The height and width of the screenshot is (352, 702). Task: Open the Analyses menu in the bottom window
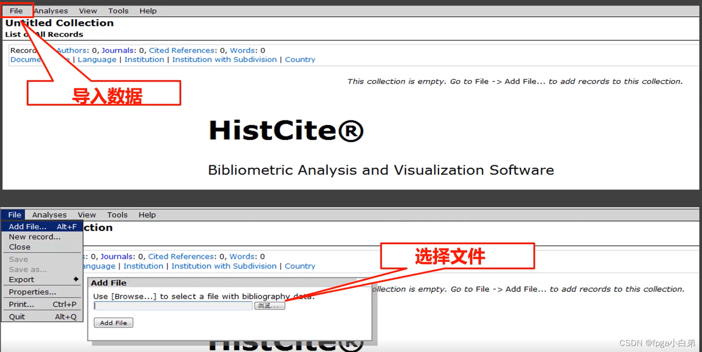pyautogui.click(x=50, y=215)
